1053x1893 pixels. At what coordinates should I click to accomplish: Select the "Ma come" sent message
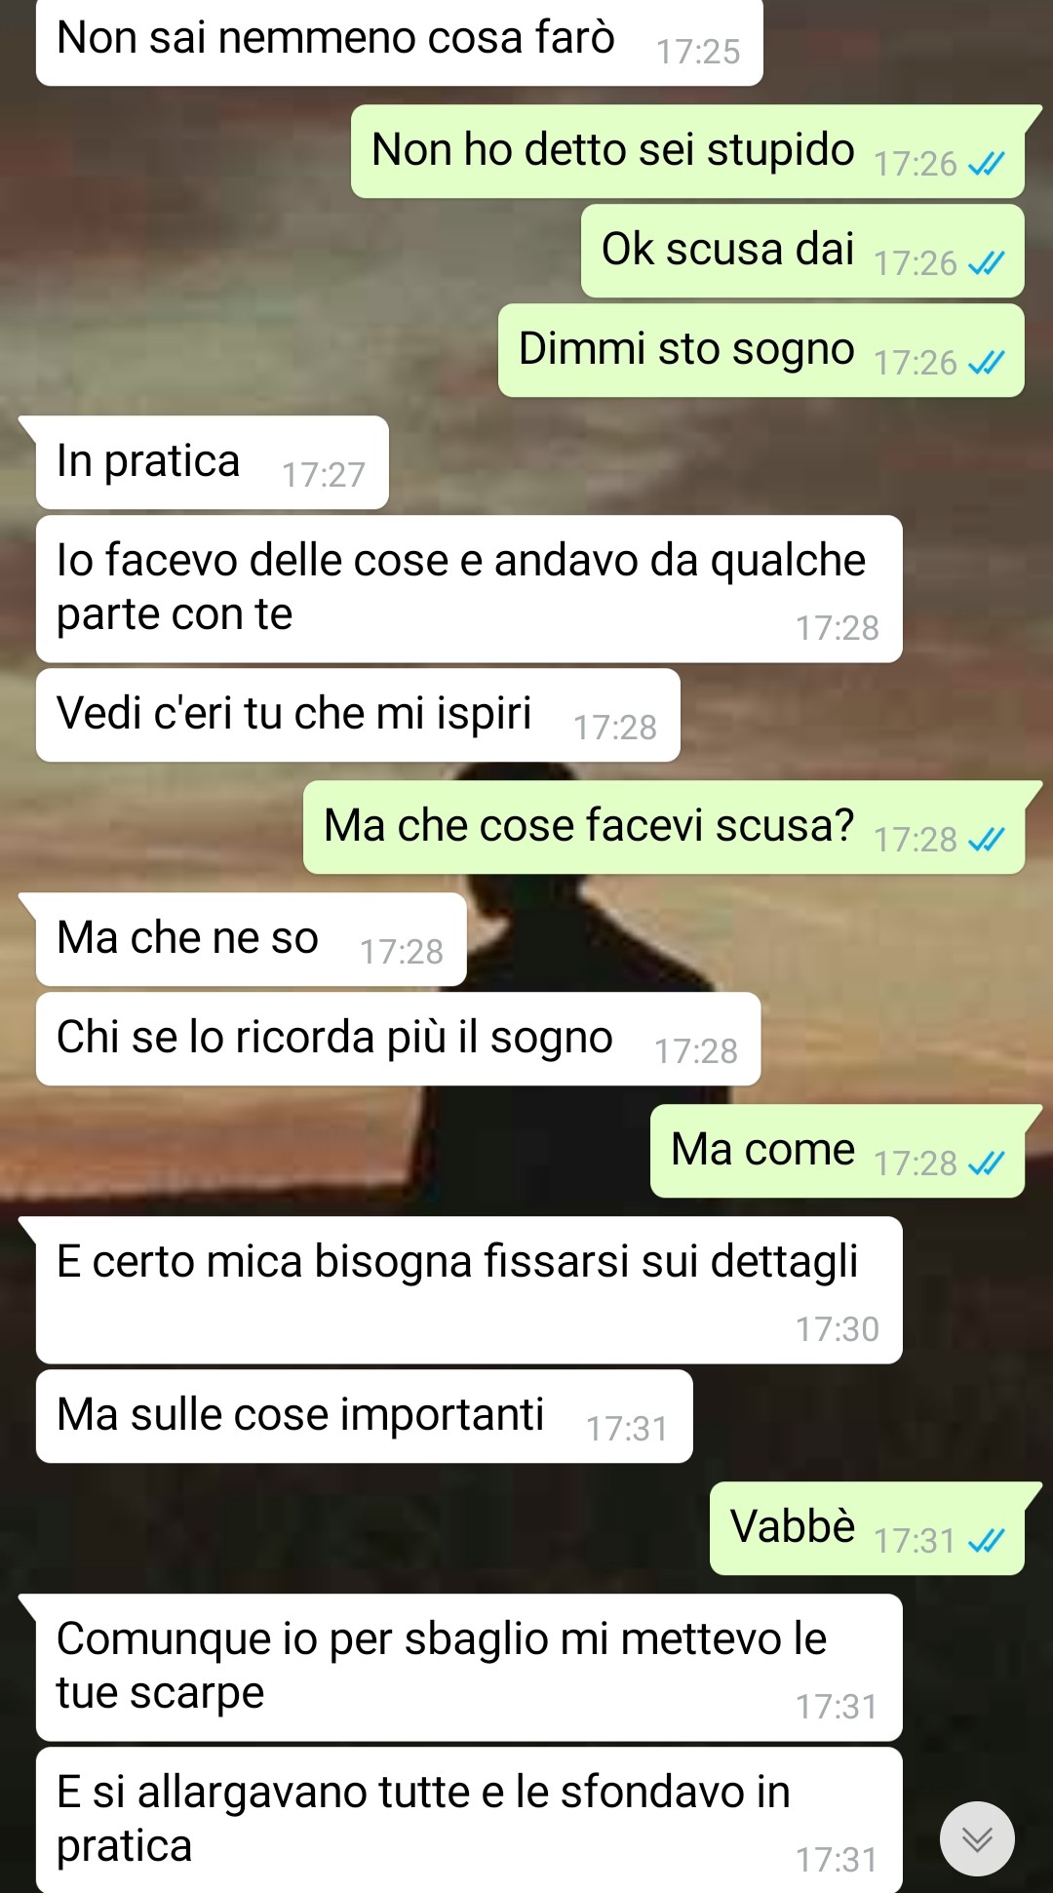click(x=838, y=1151)
